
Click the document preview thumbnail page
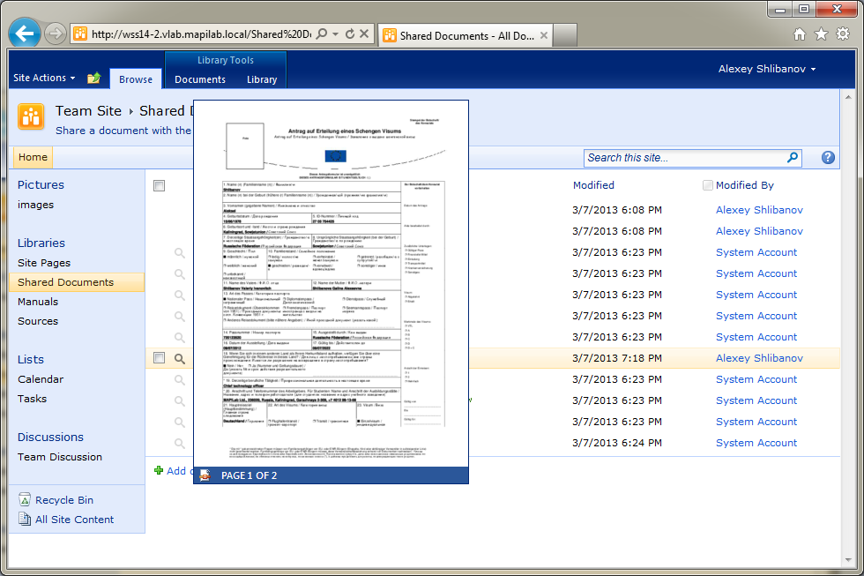[x=331, y=282]
